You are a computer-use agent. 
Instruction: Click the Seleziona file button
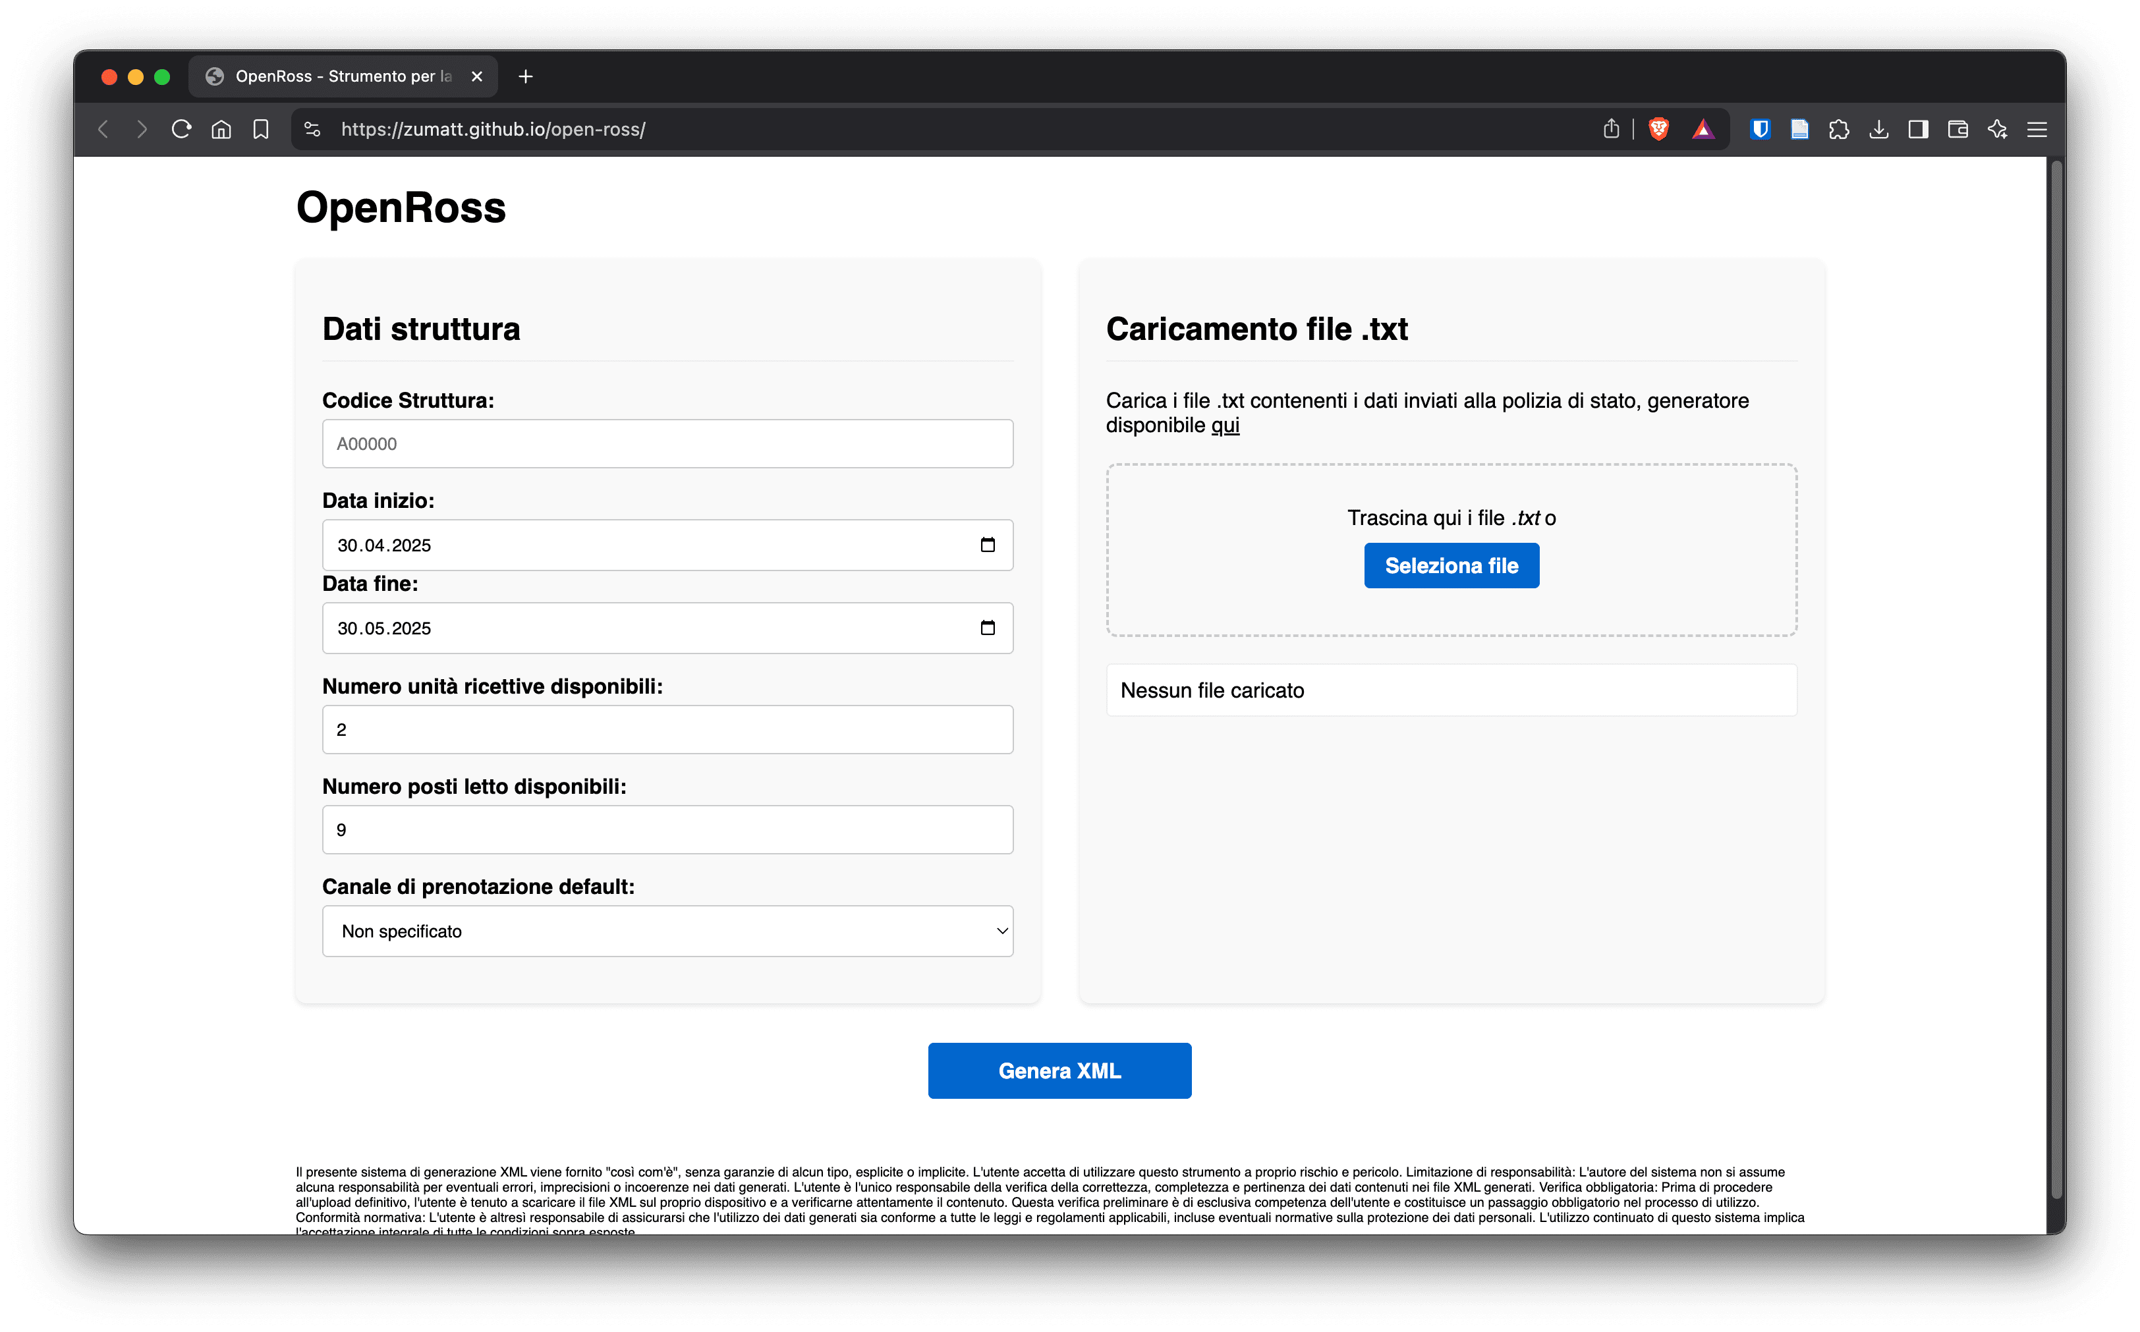point(1451,566)
